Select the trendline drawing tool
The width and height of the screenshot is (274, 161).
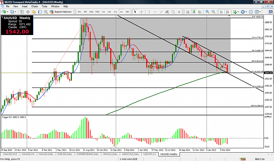click(x=161, y=12)
